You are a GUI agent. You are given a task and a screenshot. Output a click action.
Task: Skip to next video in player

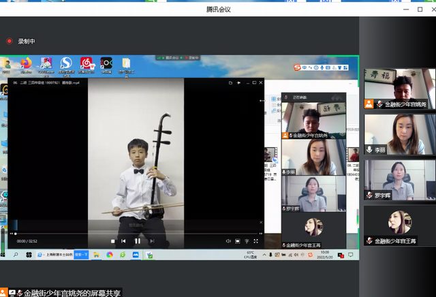click(x=152, y=241)
